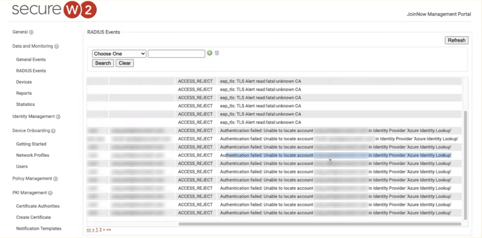This screenshot has height=238, width=482.
Task: Open the Choose One dropdown
Action: [119, 54]
